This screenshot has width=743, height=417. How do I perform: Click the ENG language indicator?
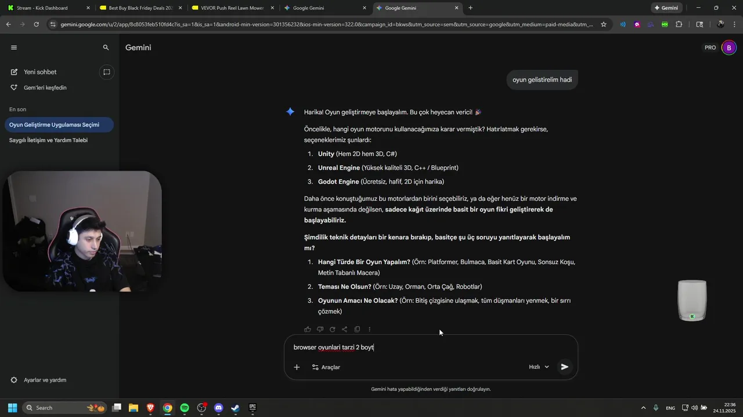(670, 408)
